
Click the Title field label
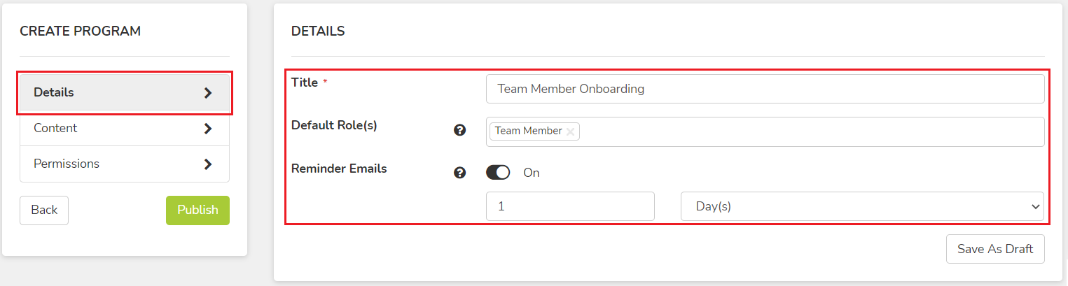305,83
